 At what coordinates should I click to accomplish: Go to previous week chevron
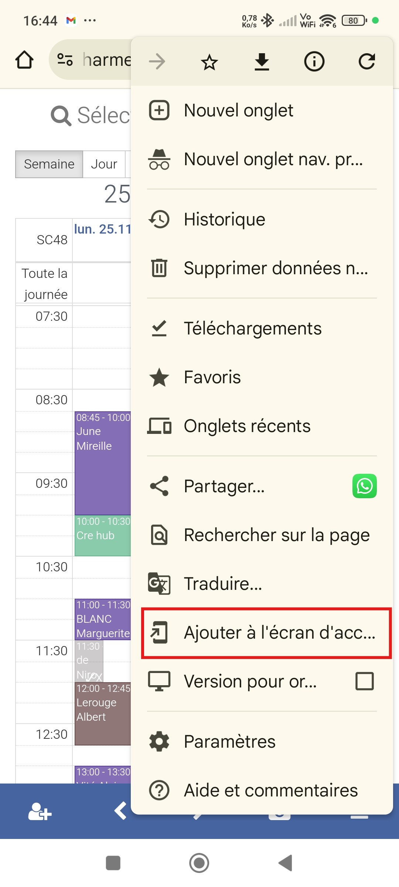(121, 811)
